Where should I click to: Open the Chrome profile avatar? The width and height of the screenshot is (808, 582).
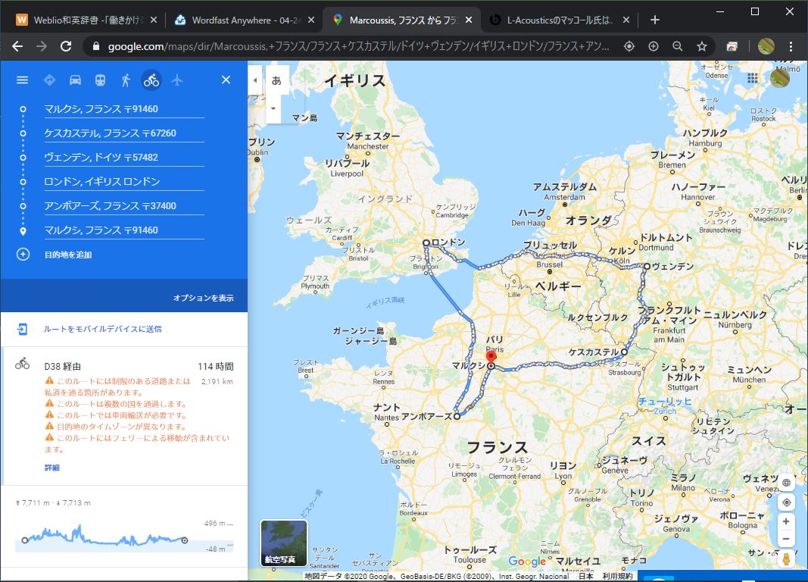(x=766, y=46)
